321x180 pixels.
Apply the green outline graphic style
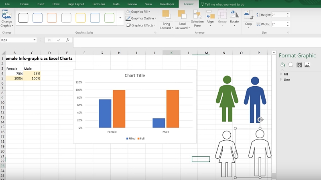pyautogui.click(x=109, y=18)
